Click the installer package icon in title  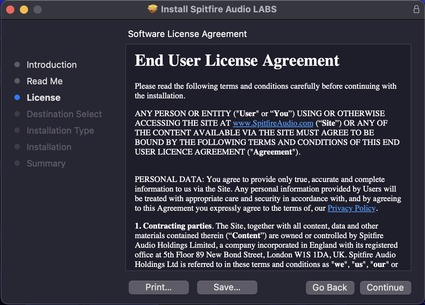(153, 9)
